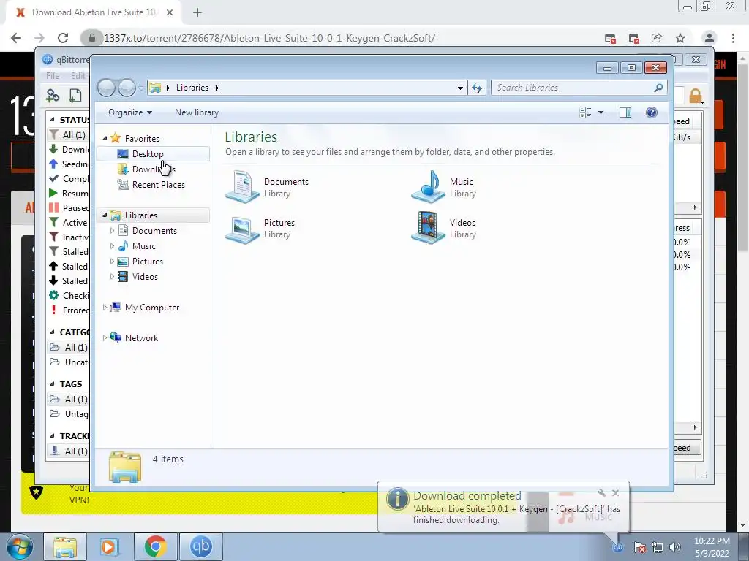Screen dimensions: 749x561
Task: Click qBittorrent lock icon
Action: (x=695, y=96)
